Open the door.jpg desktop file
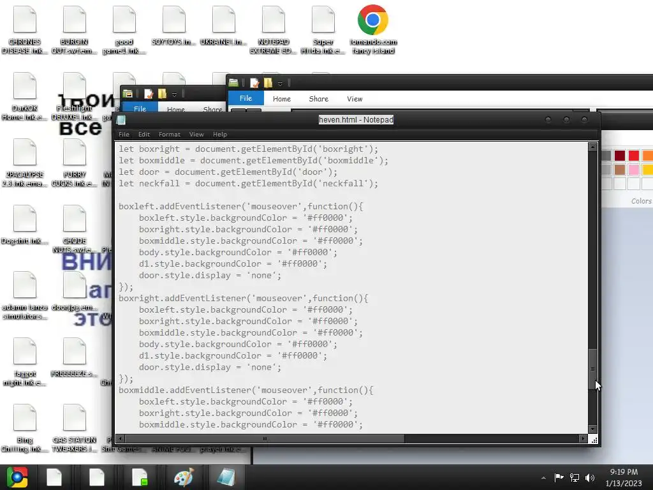 pyautogui.click(x=74, y=292)
